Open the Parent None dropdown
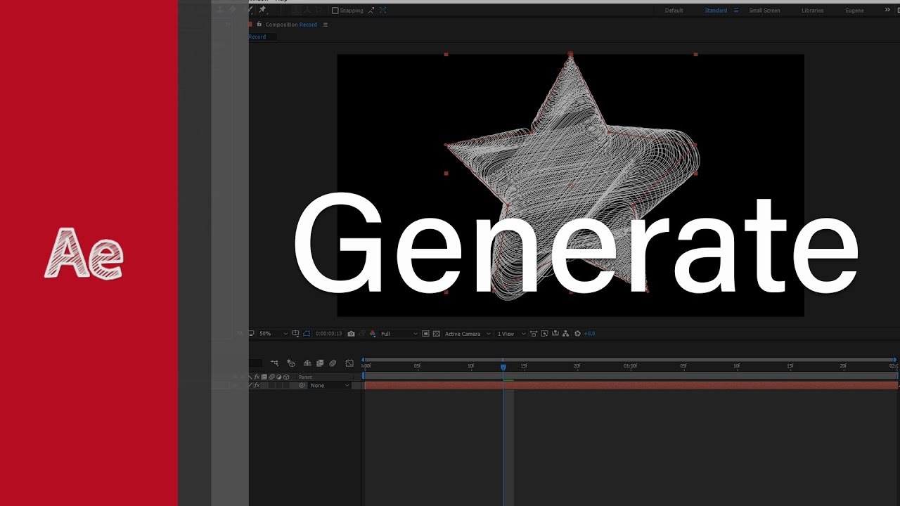Screen dimensions: 900x506 329,385
